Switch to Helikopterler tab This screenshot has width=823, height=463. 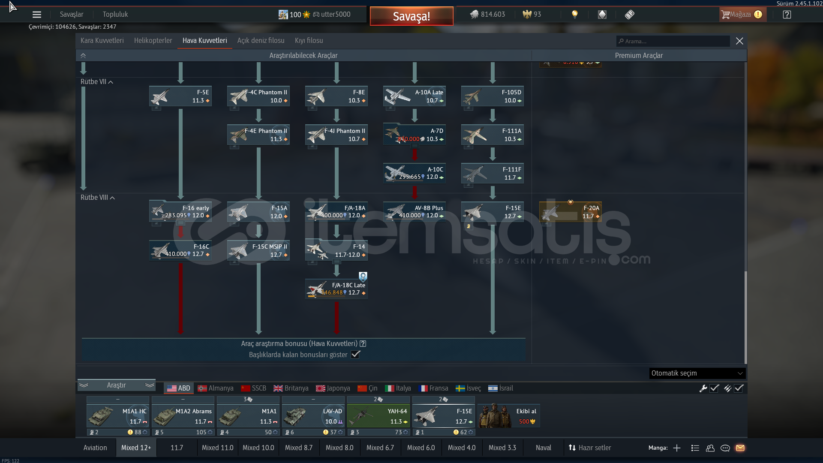pos(153,41)
